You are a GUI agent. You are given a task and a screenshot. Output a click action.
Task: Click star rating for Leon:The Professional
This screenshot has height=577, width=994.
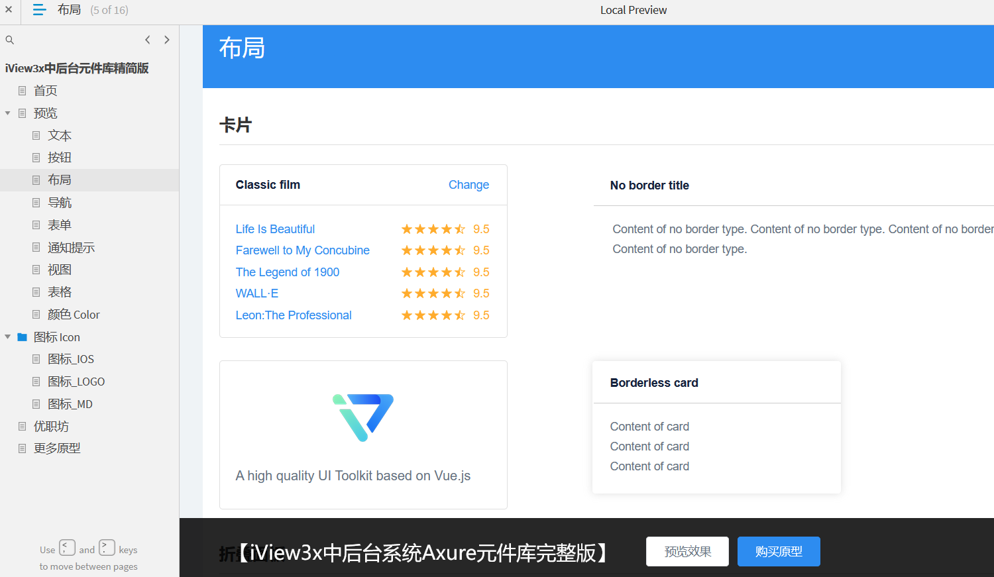point(433,315)
